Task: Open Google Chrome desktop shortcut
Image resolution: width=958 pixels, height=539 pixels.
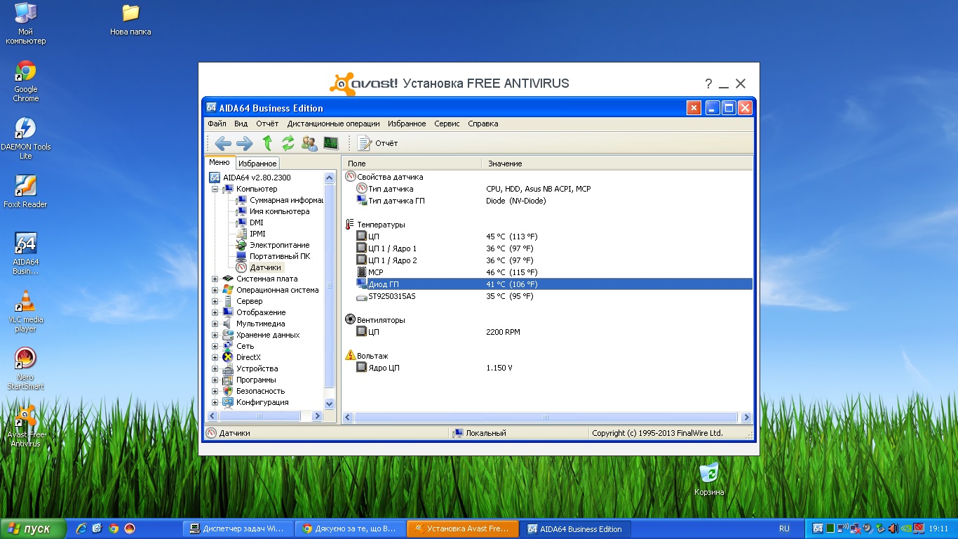Action: 26,81
